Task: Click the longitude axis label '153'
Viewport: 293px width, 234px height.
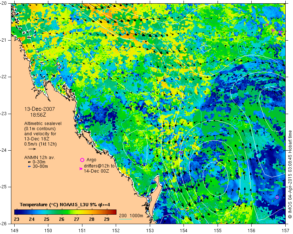Action: tap(150, 231)
